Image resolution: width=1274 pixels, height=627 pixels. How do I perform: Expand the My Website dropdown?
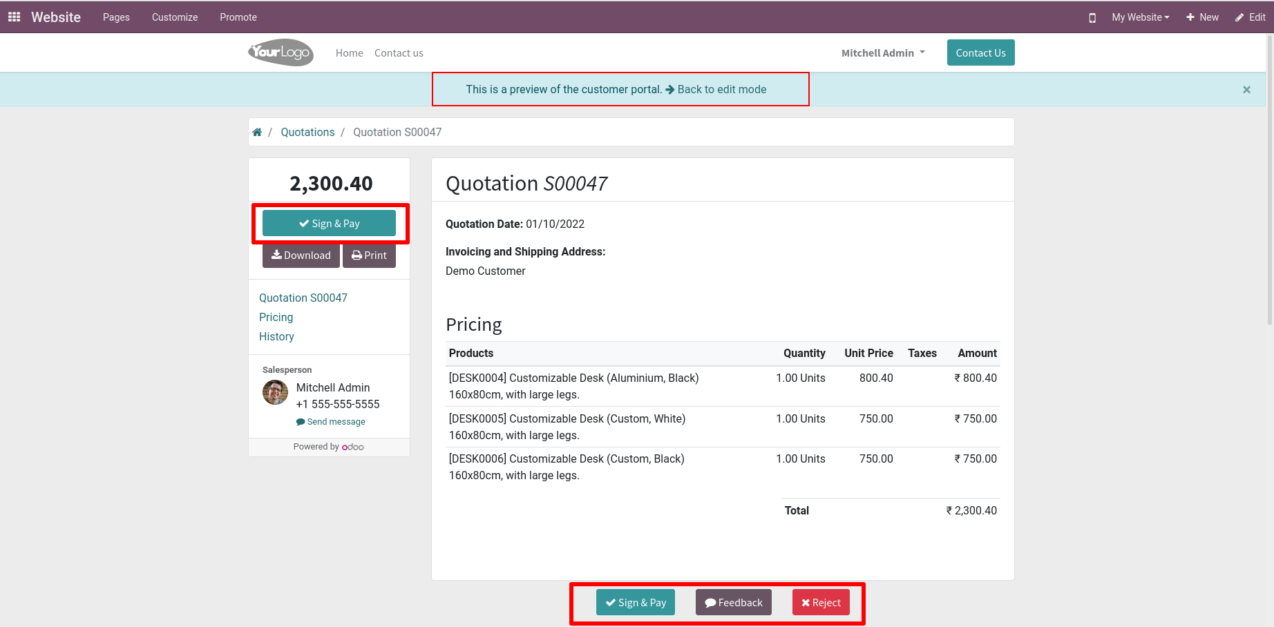pos(1141,17)
